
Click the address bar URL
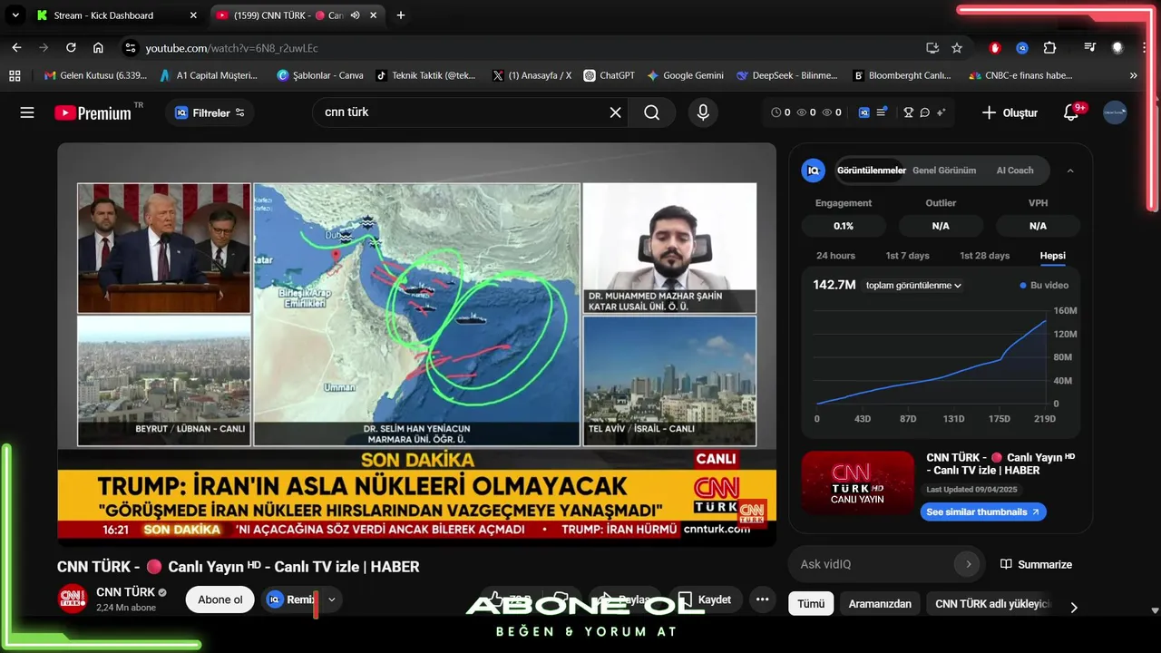pyautogui.click(x=231, y=48)
